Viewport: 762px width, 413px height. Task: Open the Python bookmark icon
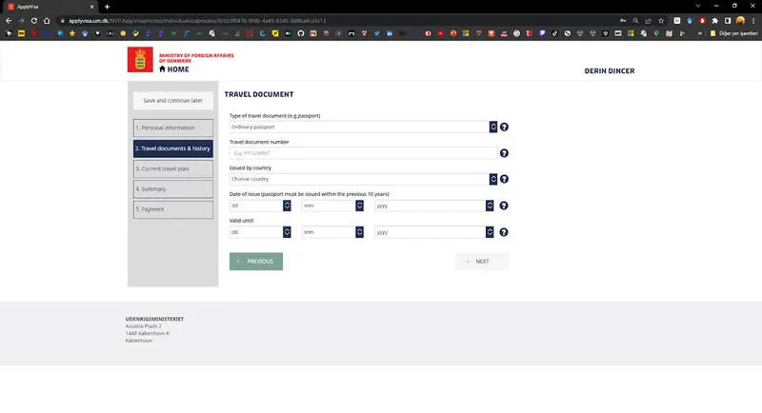click(x=135, y=33)
